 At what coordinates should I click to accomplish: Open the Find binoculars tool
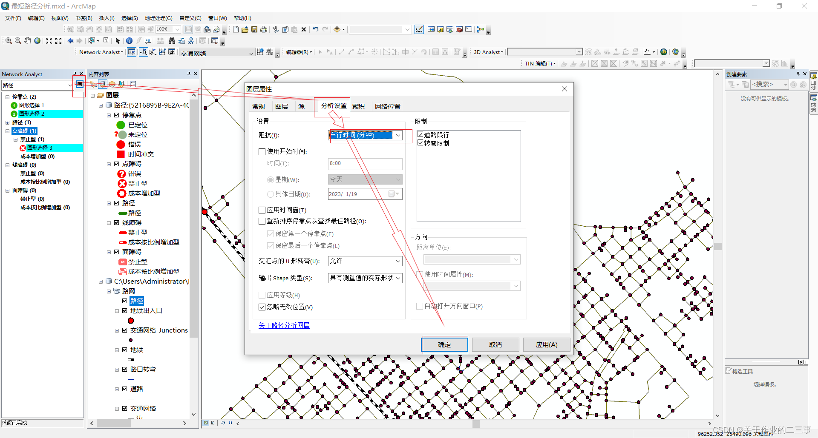172,41
